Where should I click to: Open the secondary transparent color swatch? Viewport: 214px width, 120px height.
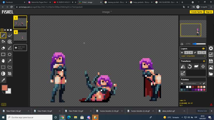point(9,91)
